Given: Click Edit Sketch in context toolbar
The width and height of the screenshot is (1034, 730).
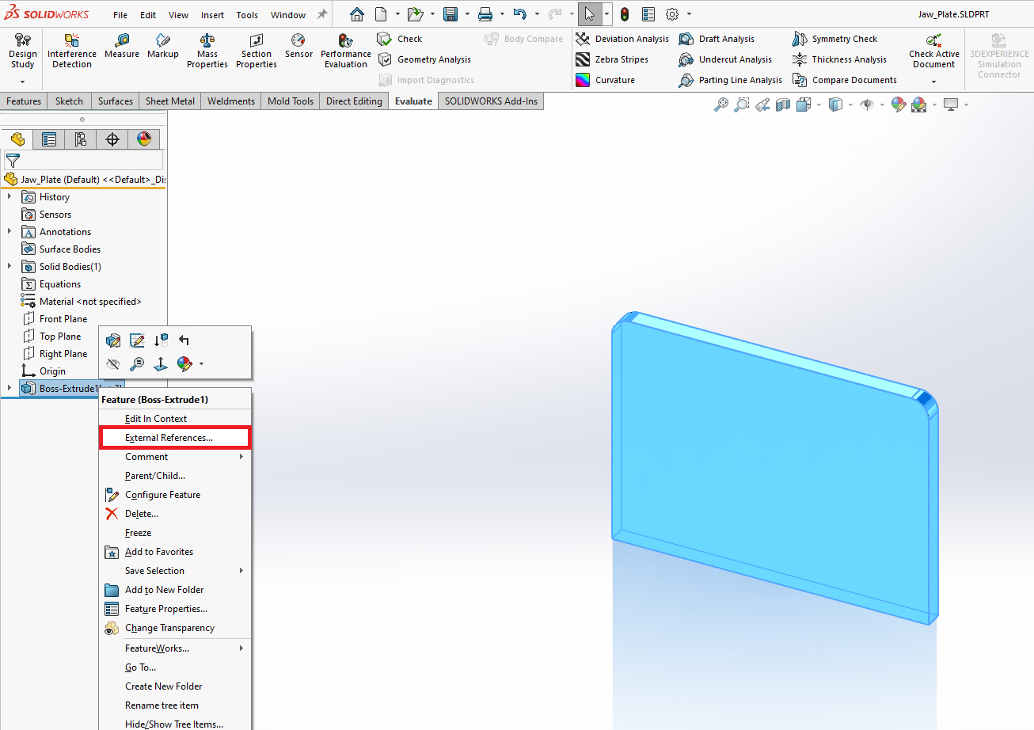Looking at the screenshot, I should pyautogui.click(x=137, y=340).
